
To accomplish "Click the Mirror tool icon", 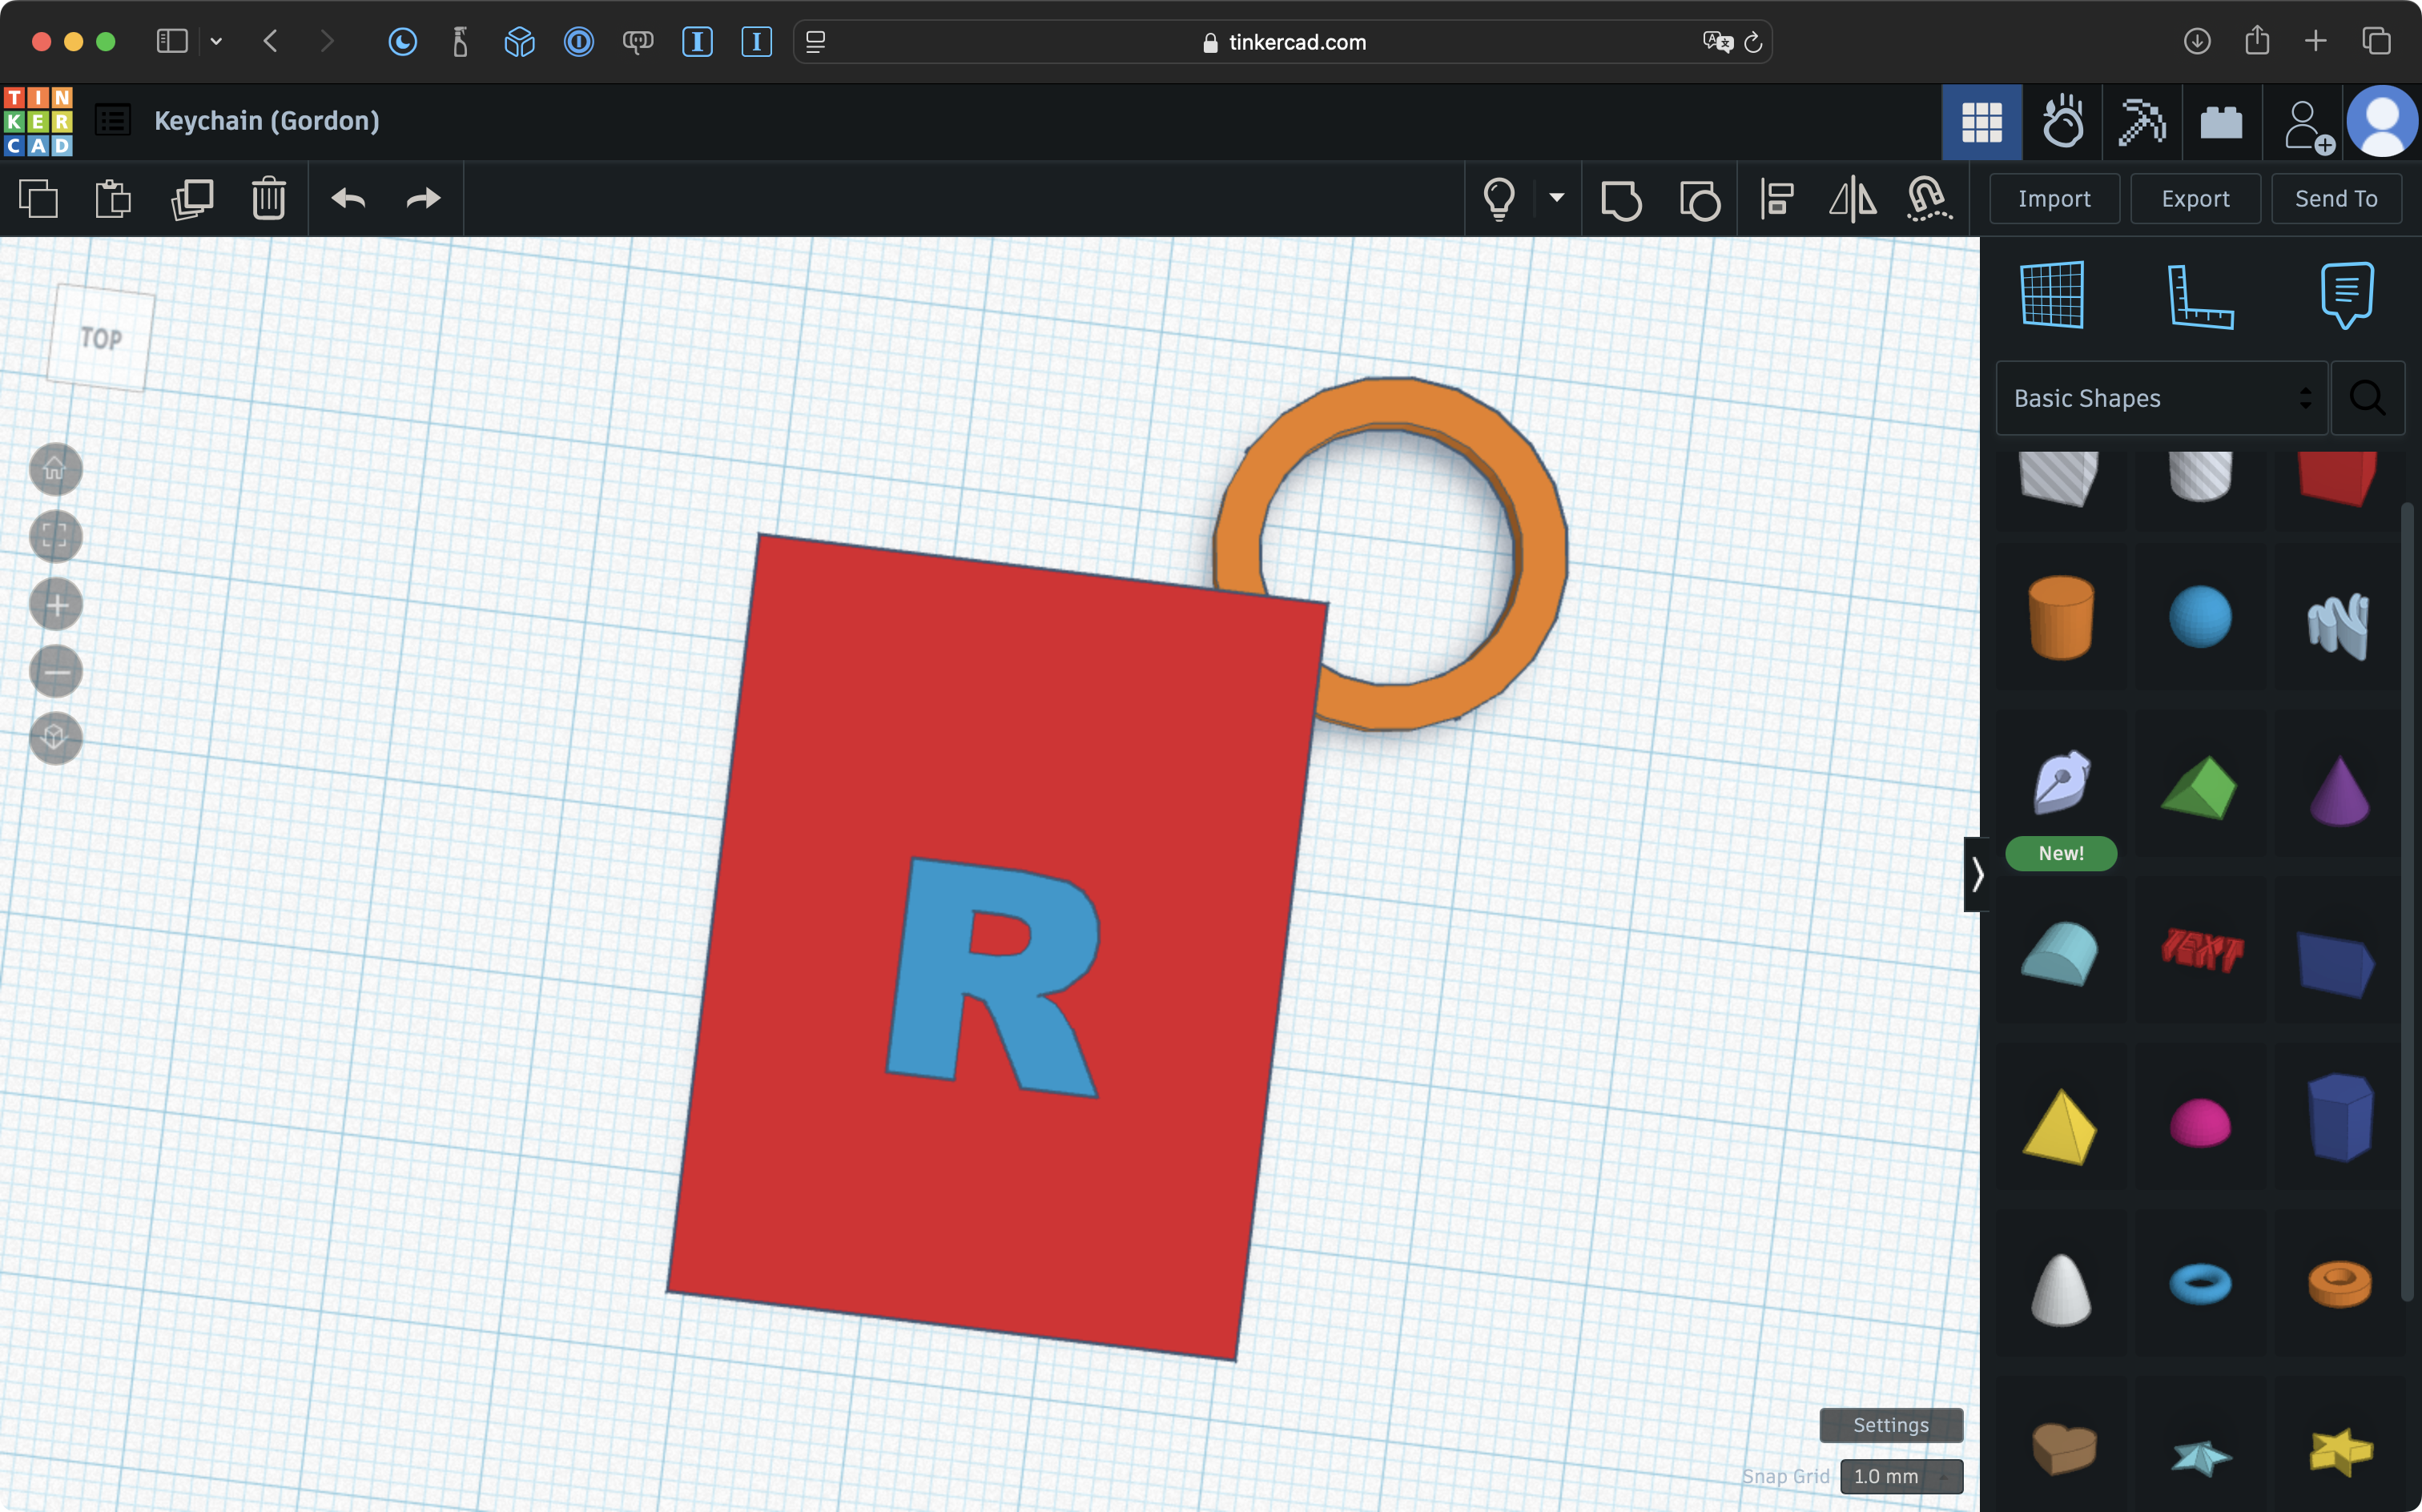I will coord(1852,199).
